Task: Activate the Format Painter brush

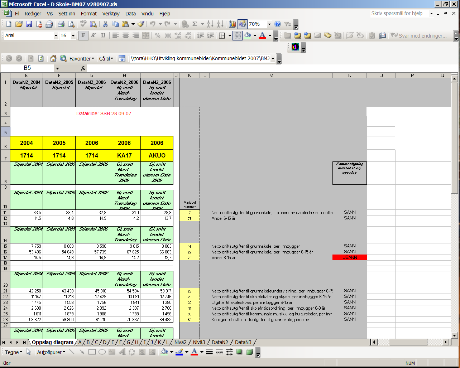Action: coord(141,24)
